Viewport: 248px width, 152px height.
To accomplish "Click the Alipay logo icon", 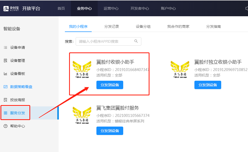I will pos(6,9).
